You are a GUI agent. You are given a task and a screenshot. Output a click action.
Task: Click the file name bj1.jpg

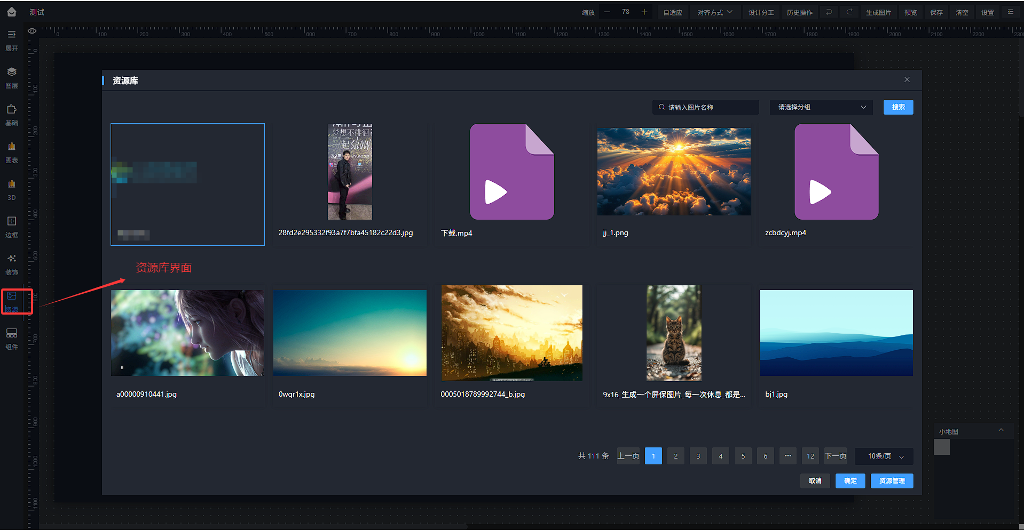coord(776,395)
